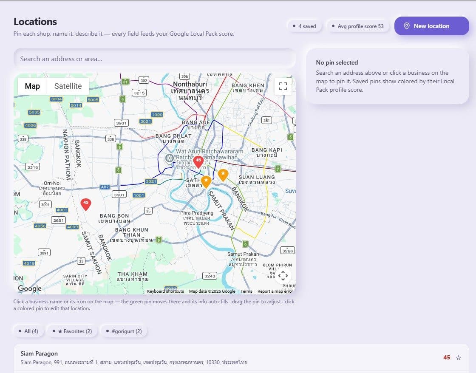
Task: Click the AH2 highway shield on map
Action: (105, 187)
